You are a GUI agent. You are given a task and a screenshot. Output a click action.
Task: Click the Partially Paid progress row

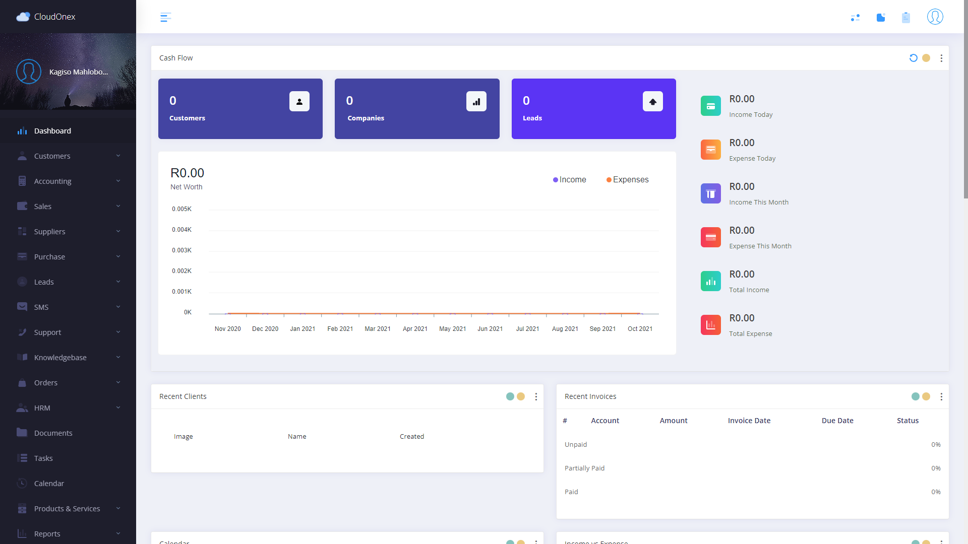(x=753, y=468)
